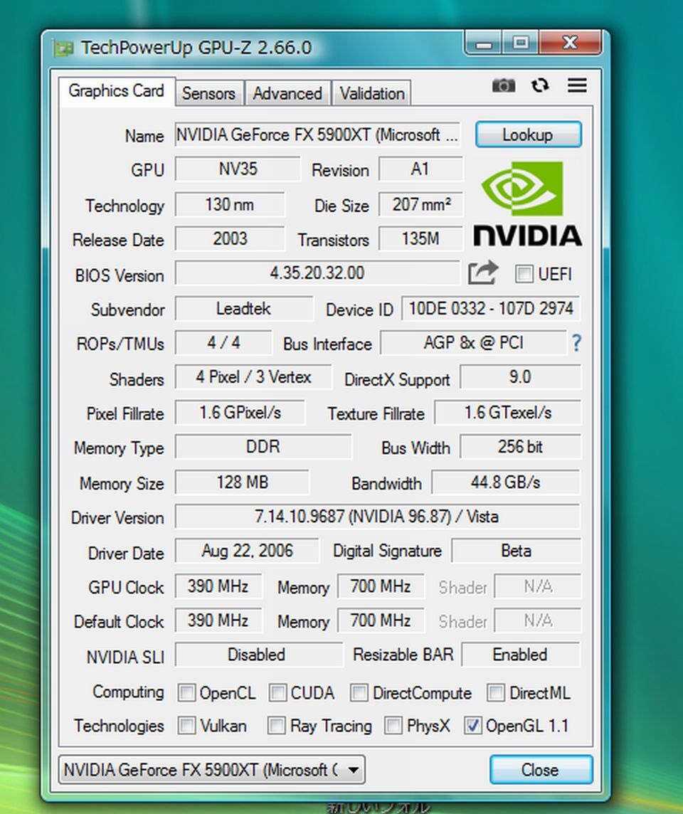Click the Pixel Fillrate value 1.6 GPixel/s
This screenshot has height=814, width=683.
click(240, 413)
